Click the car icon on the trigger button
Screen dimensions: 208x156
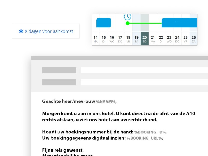point(21,31)
